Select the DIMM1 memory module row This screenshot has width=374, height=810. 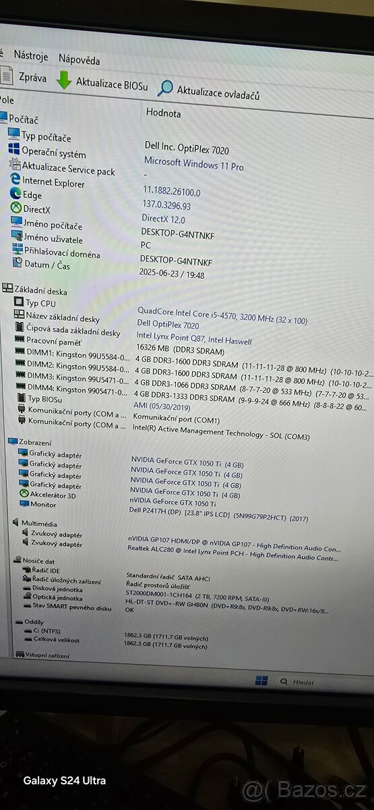click(72, 355)
